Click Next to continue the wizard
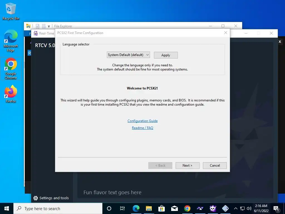The height and width of the screenshot is (214, 285). 187,166
